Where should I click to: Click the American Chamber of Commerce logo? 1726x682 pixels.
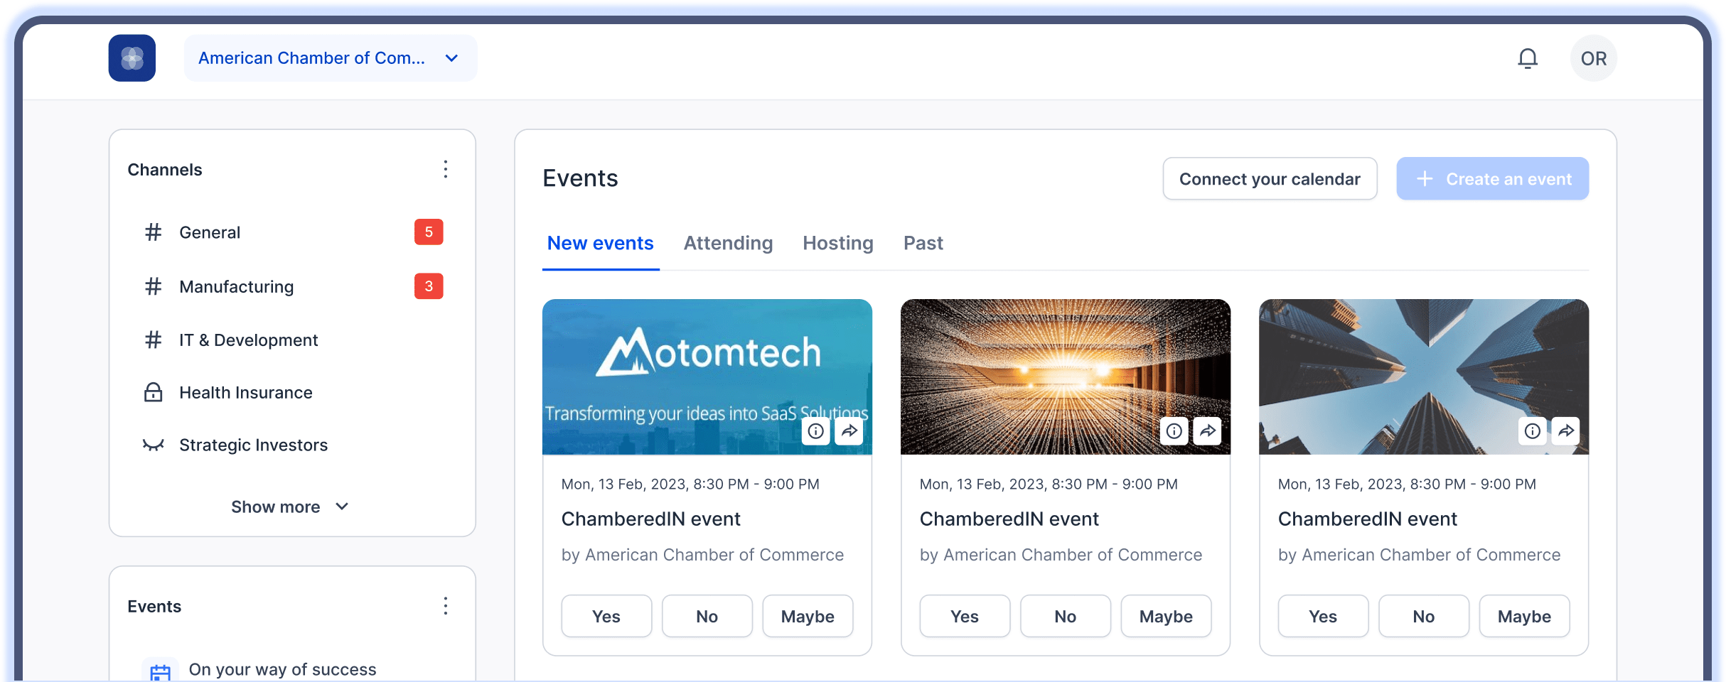(132, 58)
